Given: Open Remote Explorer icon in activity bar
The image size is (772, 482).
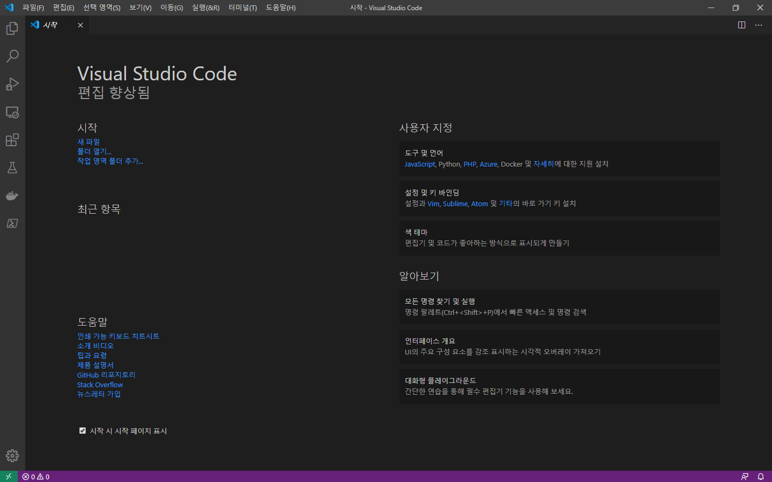Looking at the screenshot, I should (x=12, y=112).
